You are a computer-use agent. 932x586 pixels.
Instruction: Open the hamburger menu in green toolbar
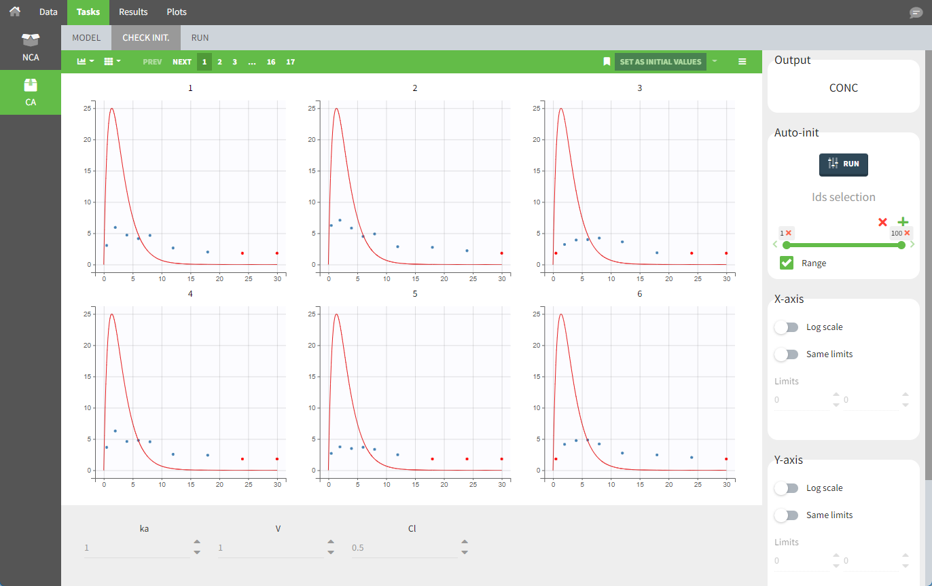[742, 62]
